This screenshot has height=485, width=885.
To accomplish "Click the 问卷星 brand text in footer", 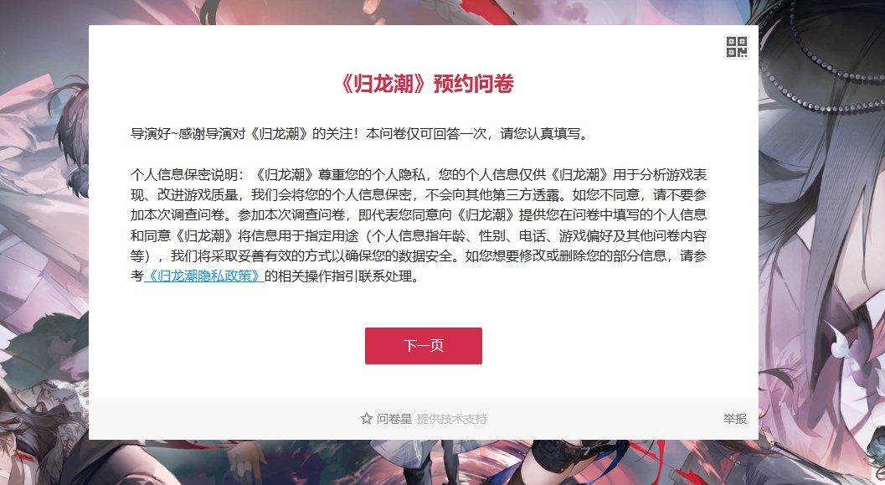I will pyautogui.click(x=394, y=419).
